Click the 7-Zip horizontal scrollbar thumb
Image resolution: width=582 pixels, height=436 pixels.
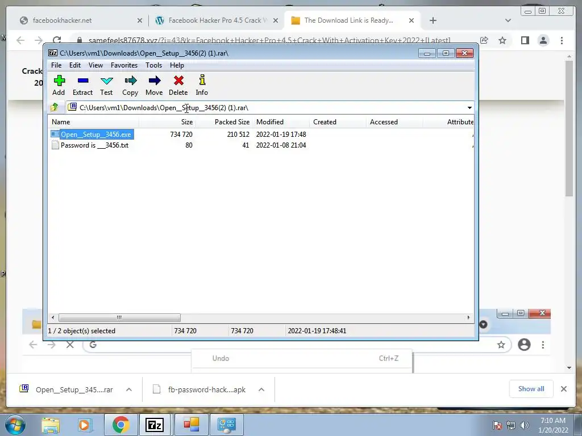[x=119, y=317]
